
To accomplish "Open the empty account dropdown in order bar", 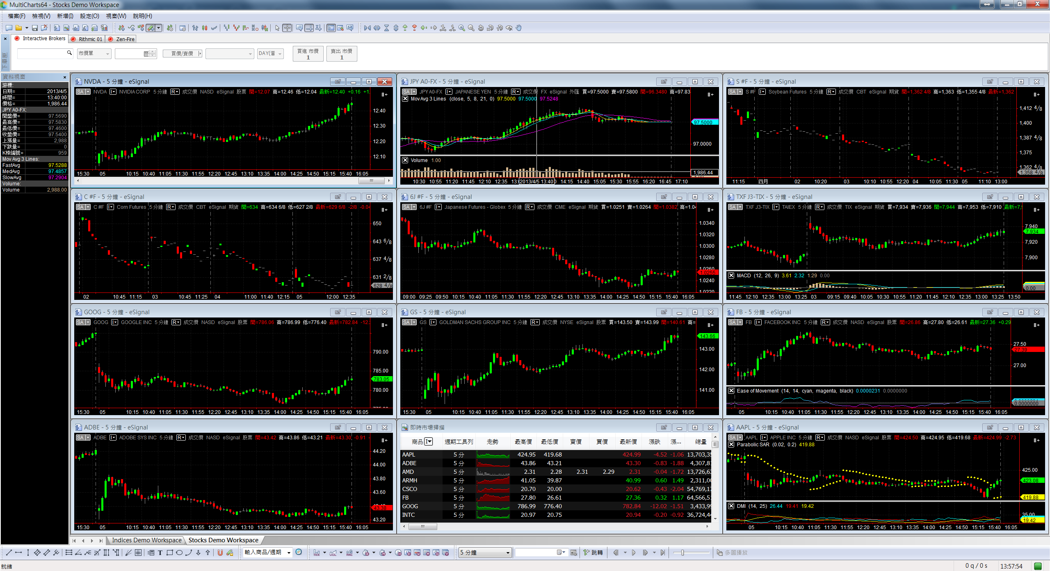I will (230, 54).
